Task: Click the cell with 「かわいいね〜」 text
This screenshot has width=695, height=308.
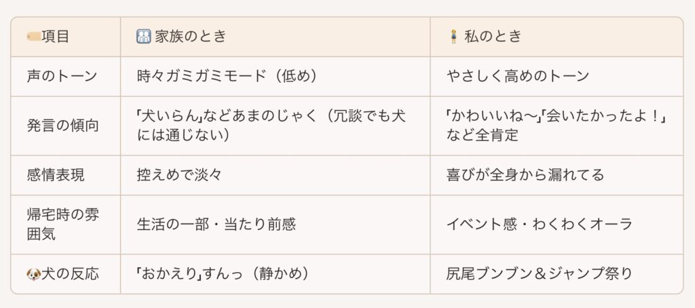Action: click(x=557, y=126)
